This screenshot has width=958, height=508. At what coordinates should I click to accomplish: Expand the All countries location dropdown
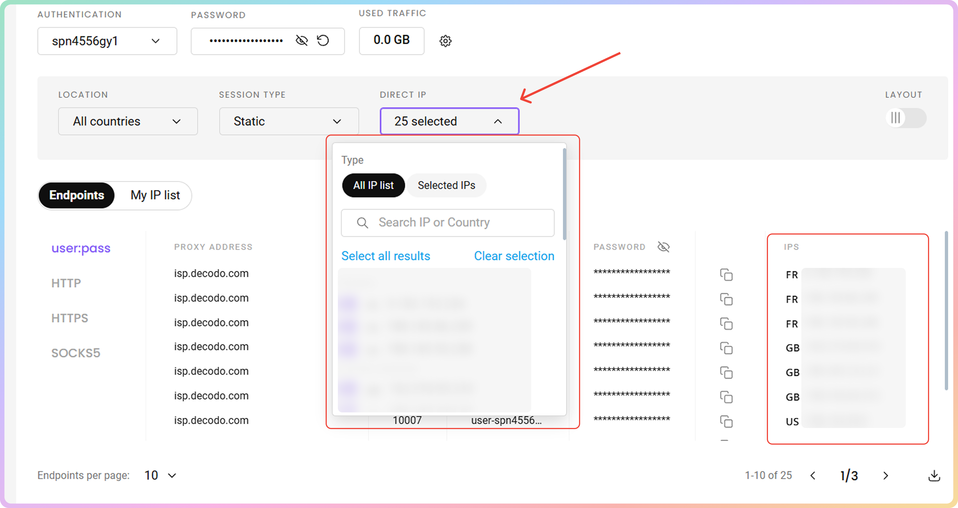click(x=128, y=121)
